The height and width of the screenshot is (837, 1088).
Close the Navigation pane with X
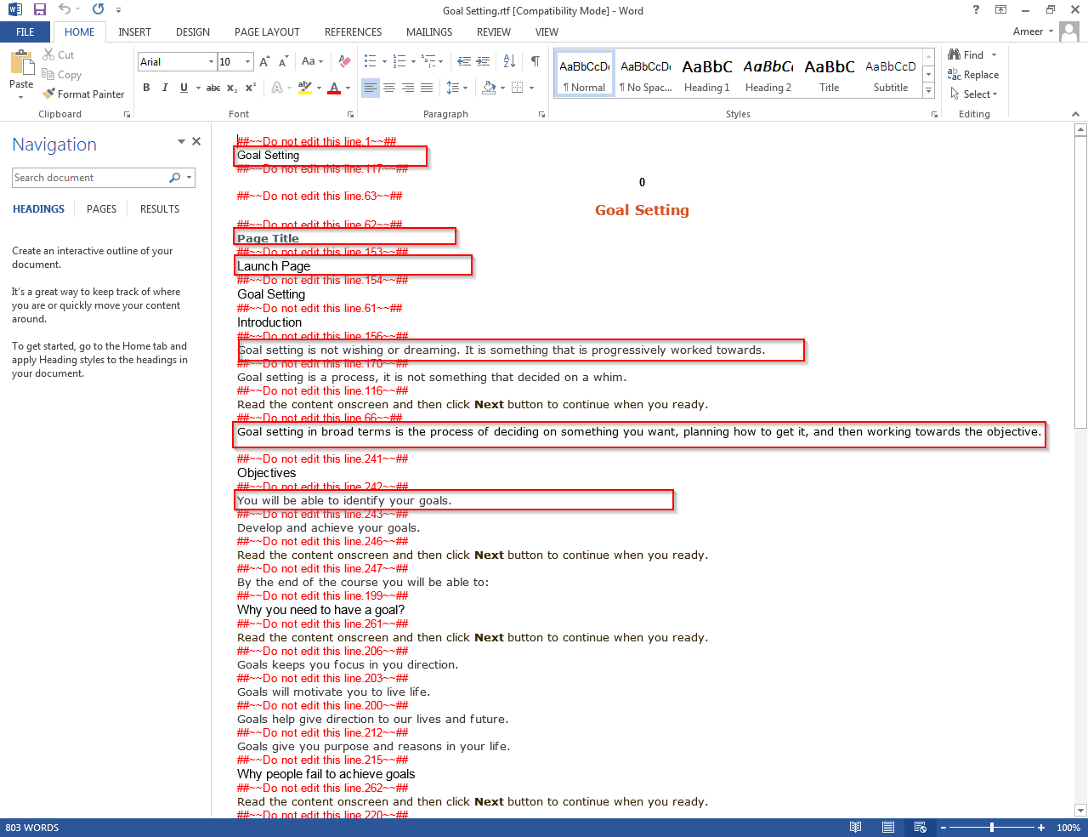tap(196, 141)
